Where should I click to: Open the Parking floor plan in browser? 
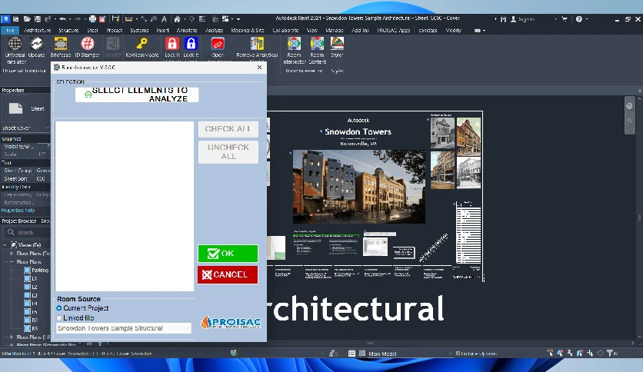(40, 270)
